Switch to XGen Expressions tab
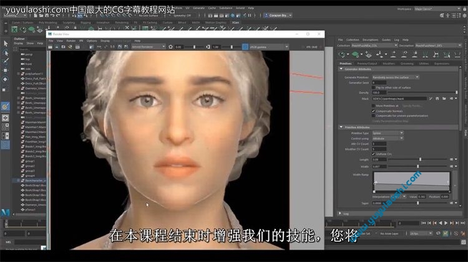Viewport: 468px width, 262px height. click(442, 63)
